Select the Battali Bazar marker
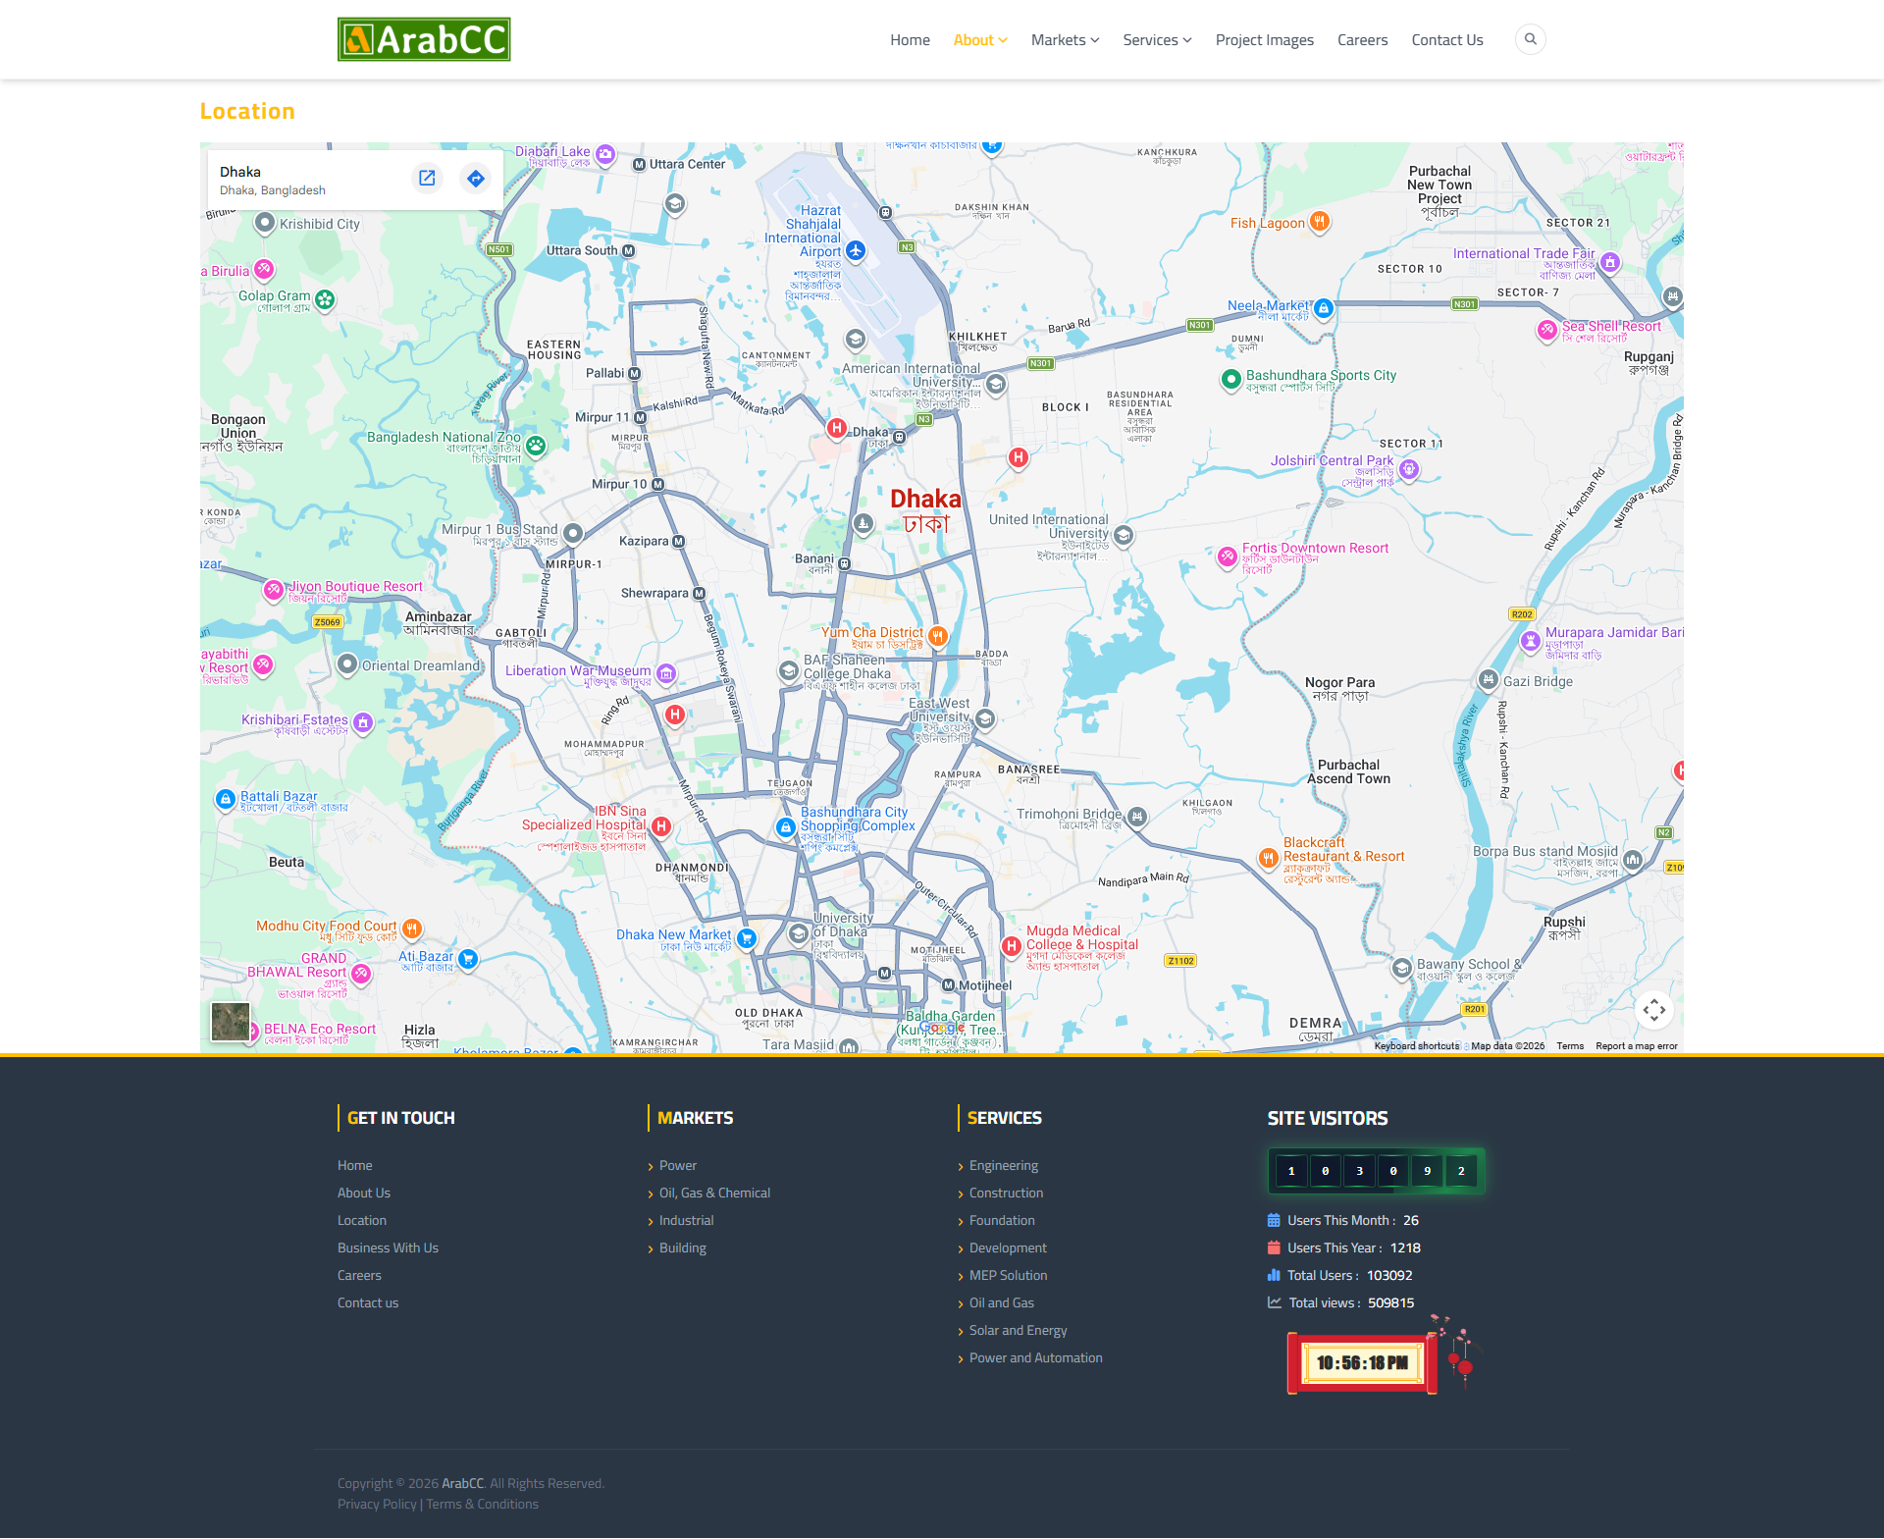Image resolution: width=1884 pixels, height=1539 pixels. 225,799
